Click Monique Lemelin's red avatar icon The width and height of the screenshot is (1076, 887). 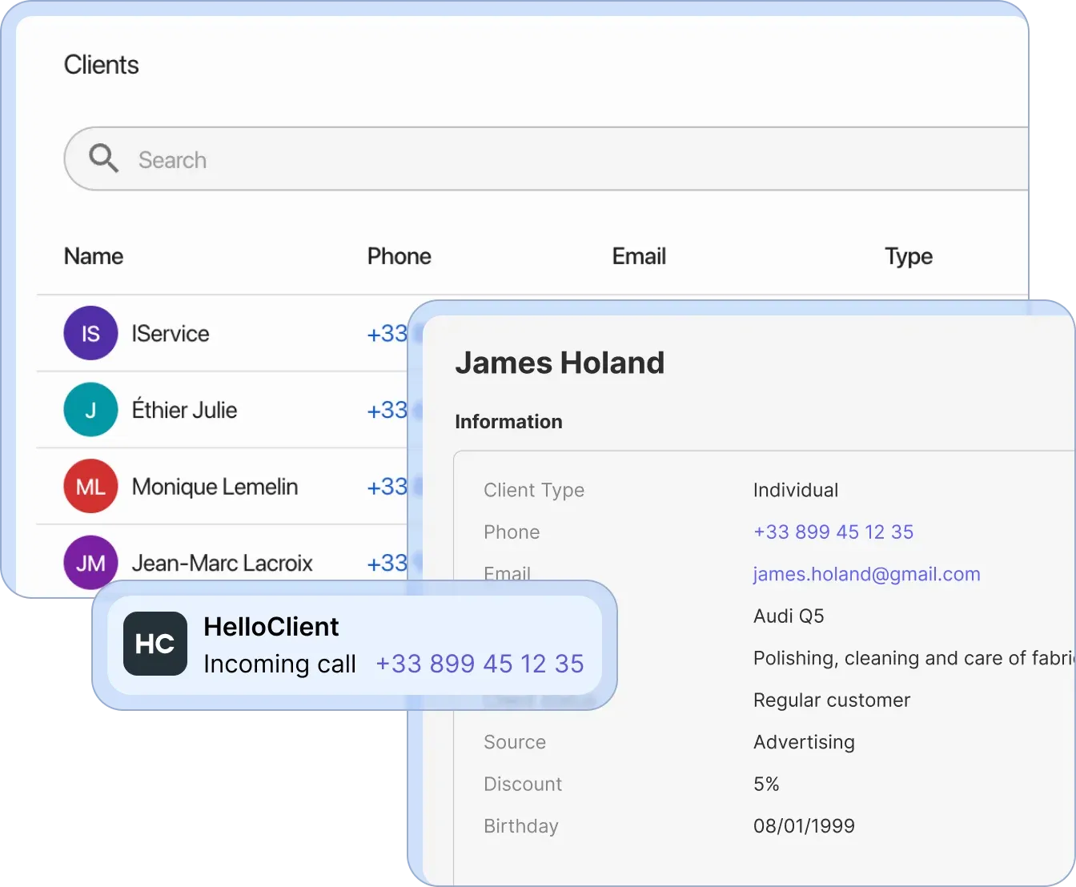click(90, 486)
